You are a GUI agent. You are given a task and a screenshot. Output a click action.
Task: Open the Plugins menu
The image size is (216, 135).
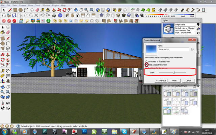tap(55, 5)
